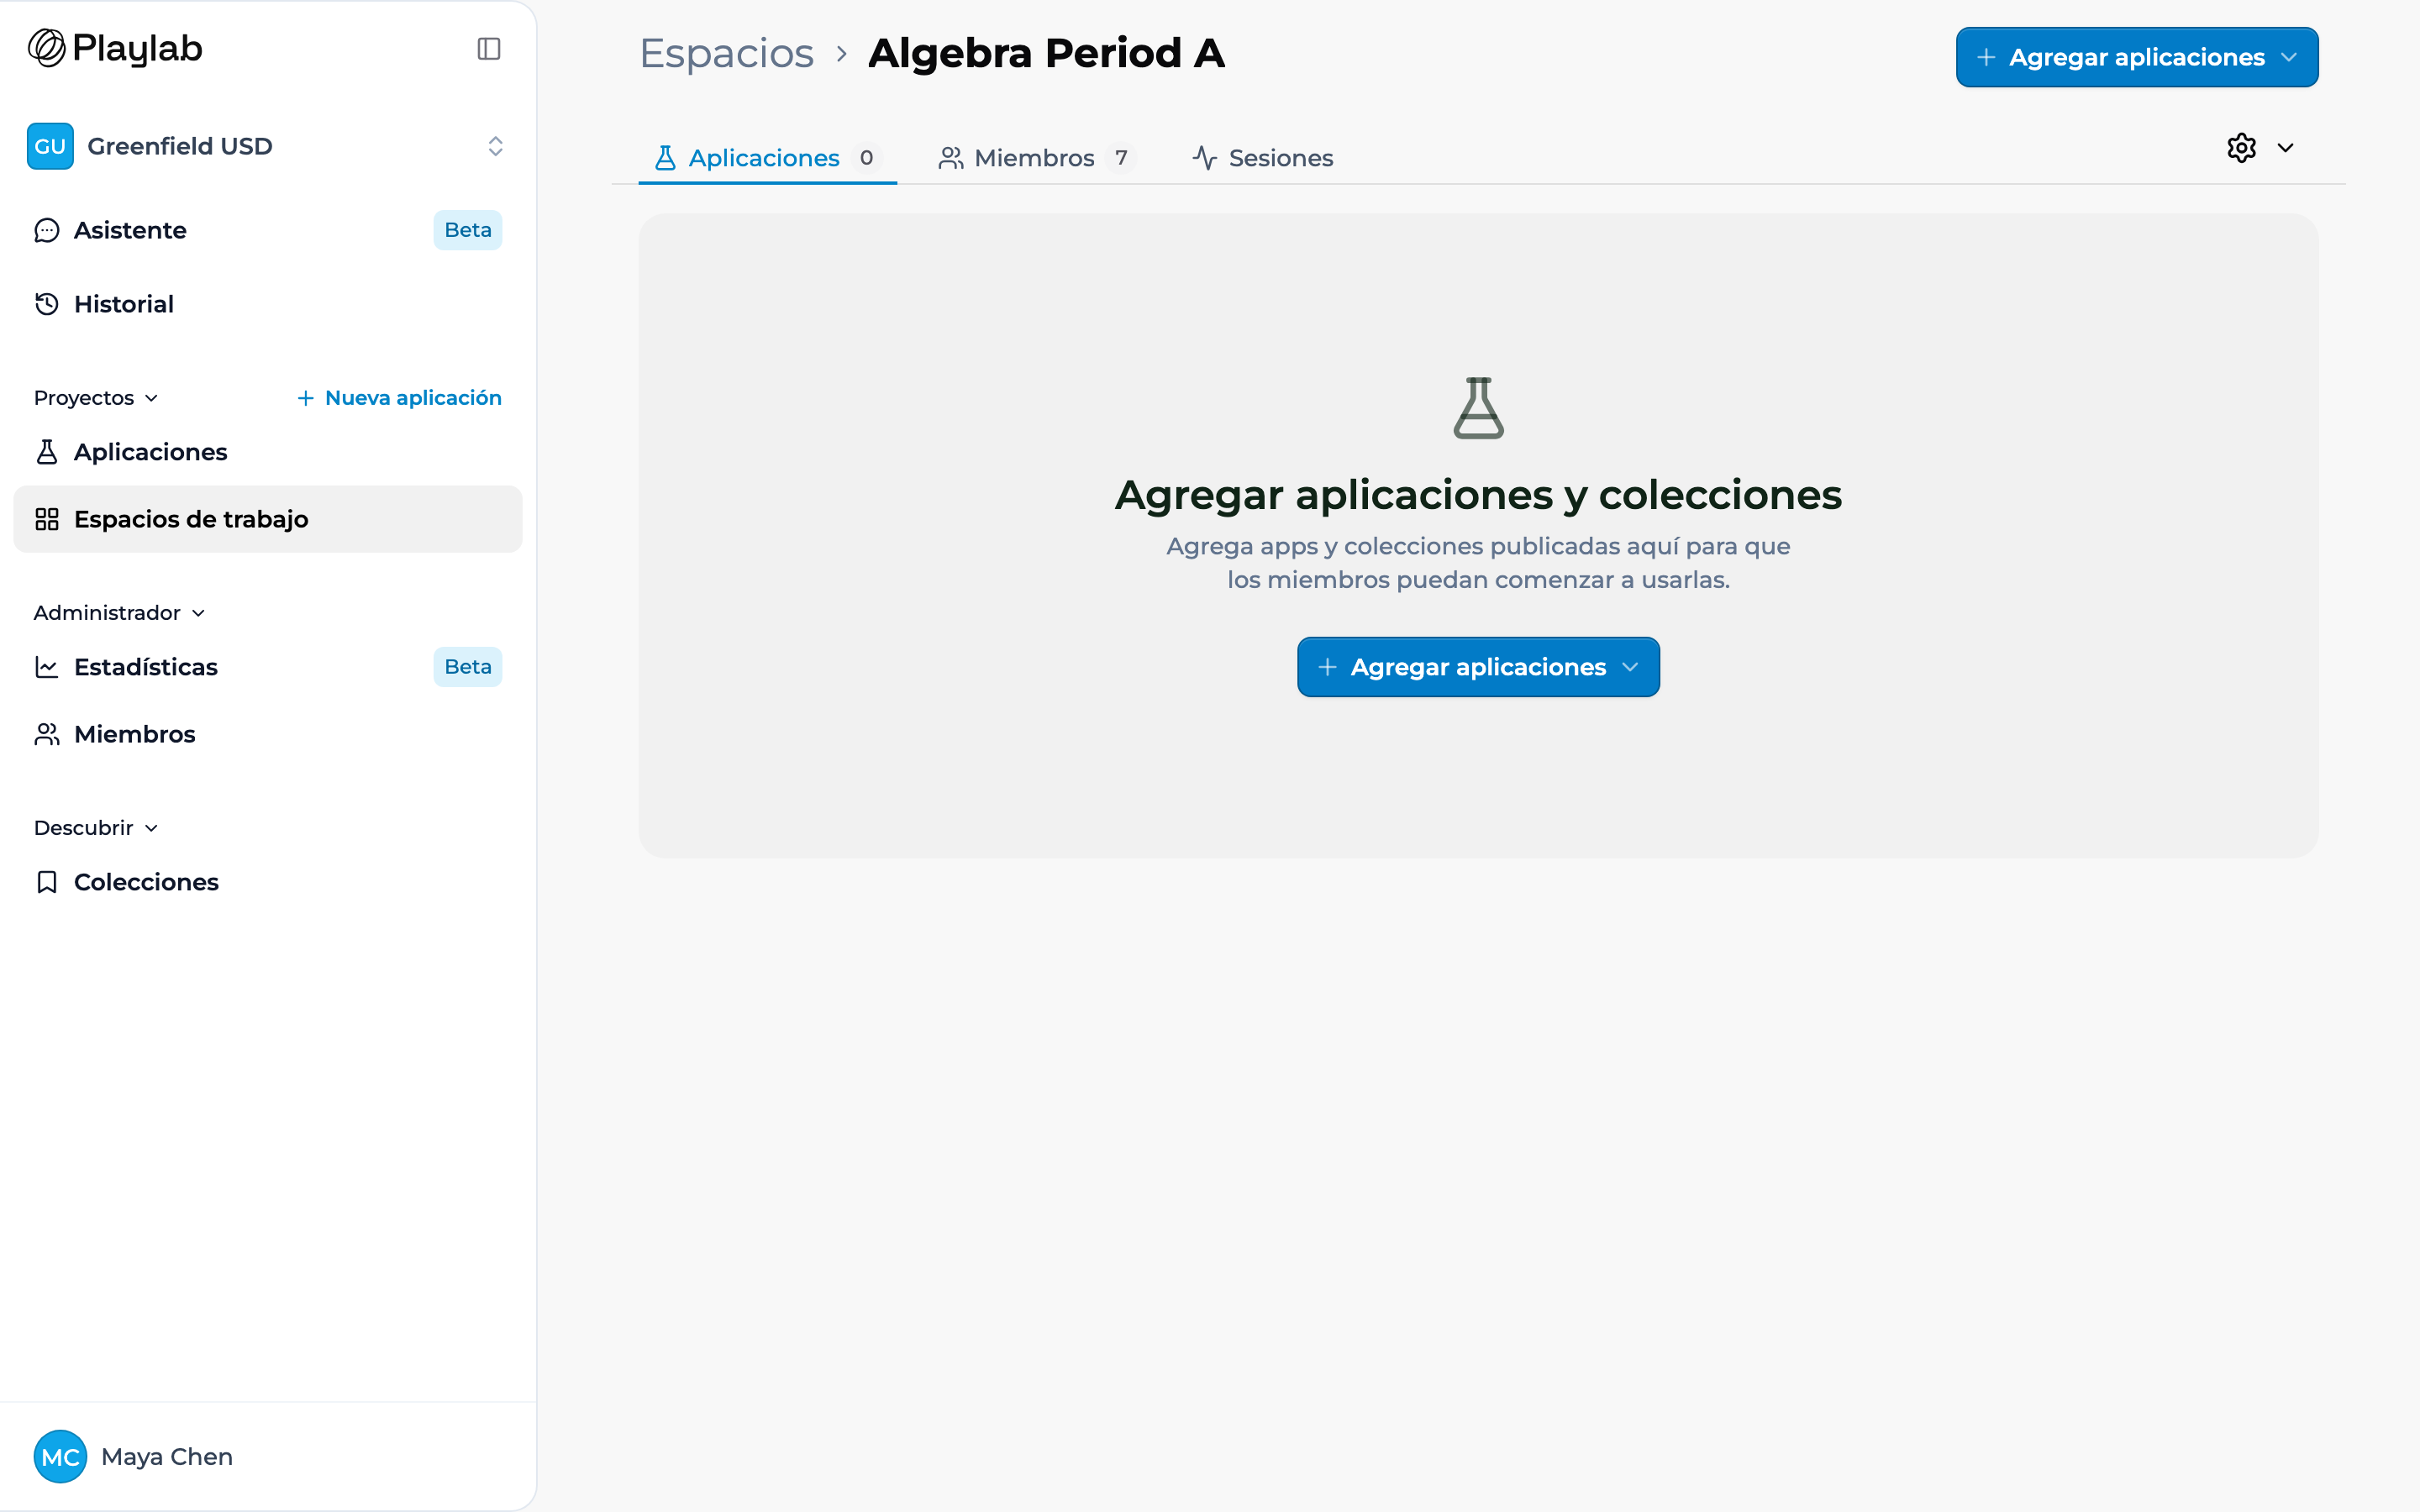
Task: Go to Aplicaciones in sidebar
Action: coord(268,452)
